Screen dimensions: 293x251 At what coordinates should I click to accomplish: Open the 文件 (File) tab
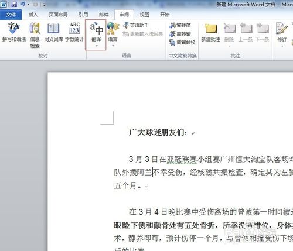11,15
